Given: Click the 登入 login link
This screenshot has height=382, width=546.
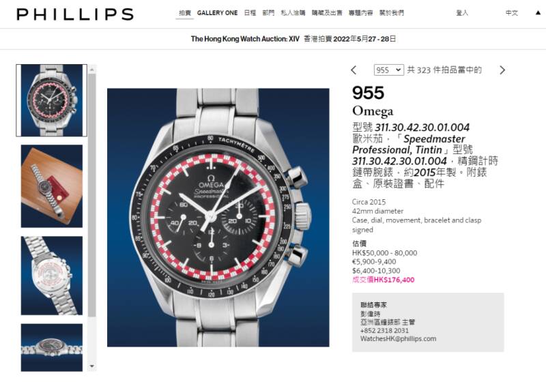Looking at the screenshot, I should (462, 13).
